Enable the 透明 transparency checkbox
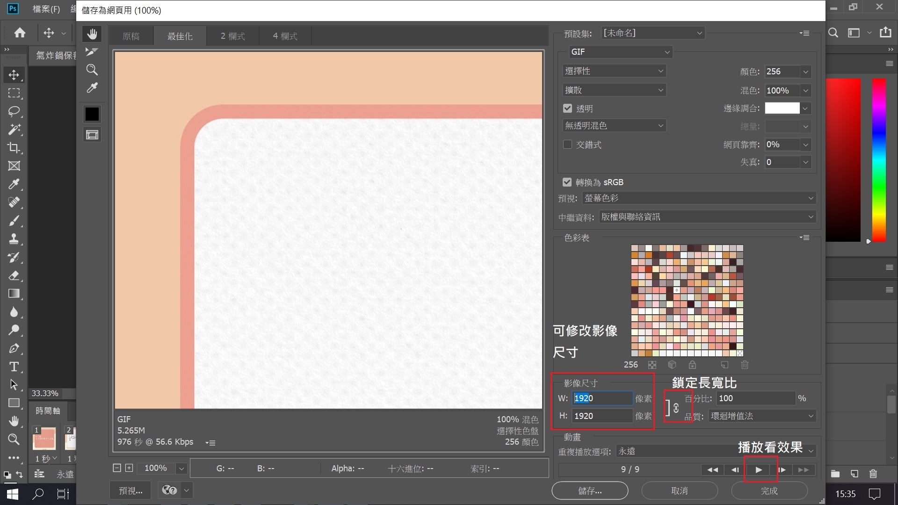Image resolution: width=898 pixels, height=505 pixels. click(x=568, y=108)
